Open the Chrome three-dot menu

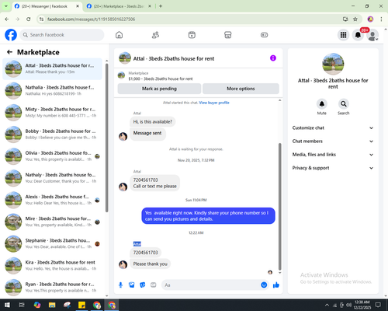point(381,19)
